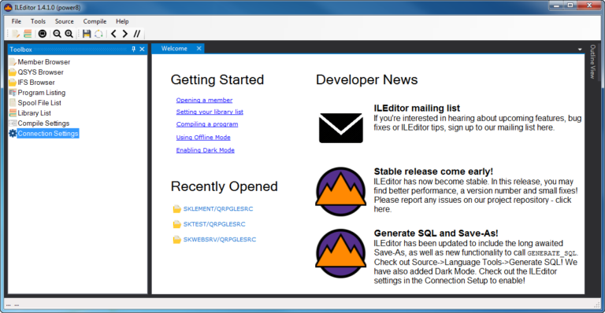Click the envelope mailing list icon
The image size is (605, 313).
pyautogui.click(x=340, y=128)
